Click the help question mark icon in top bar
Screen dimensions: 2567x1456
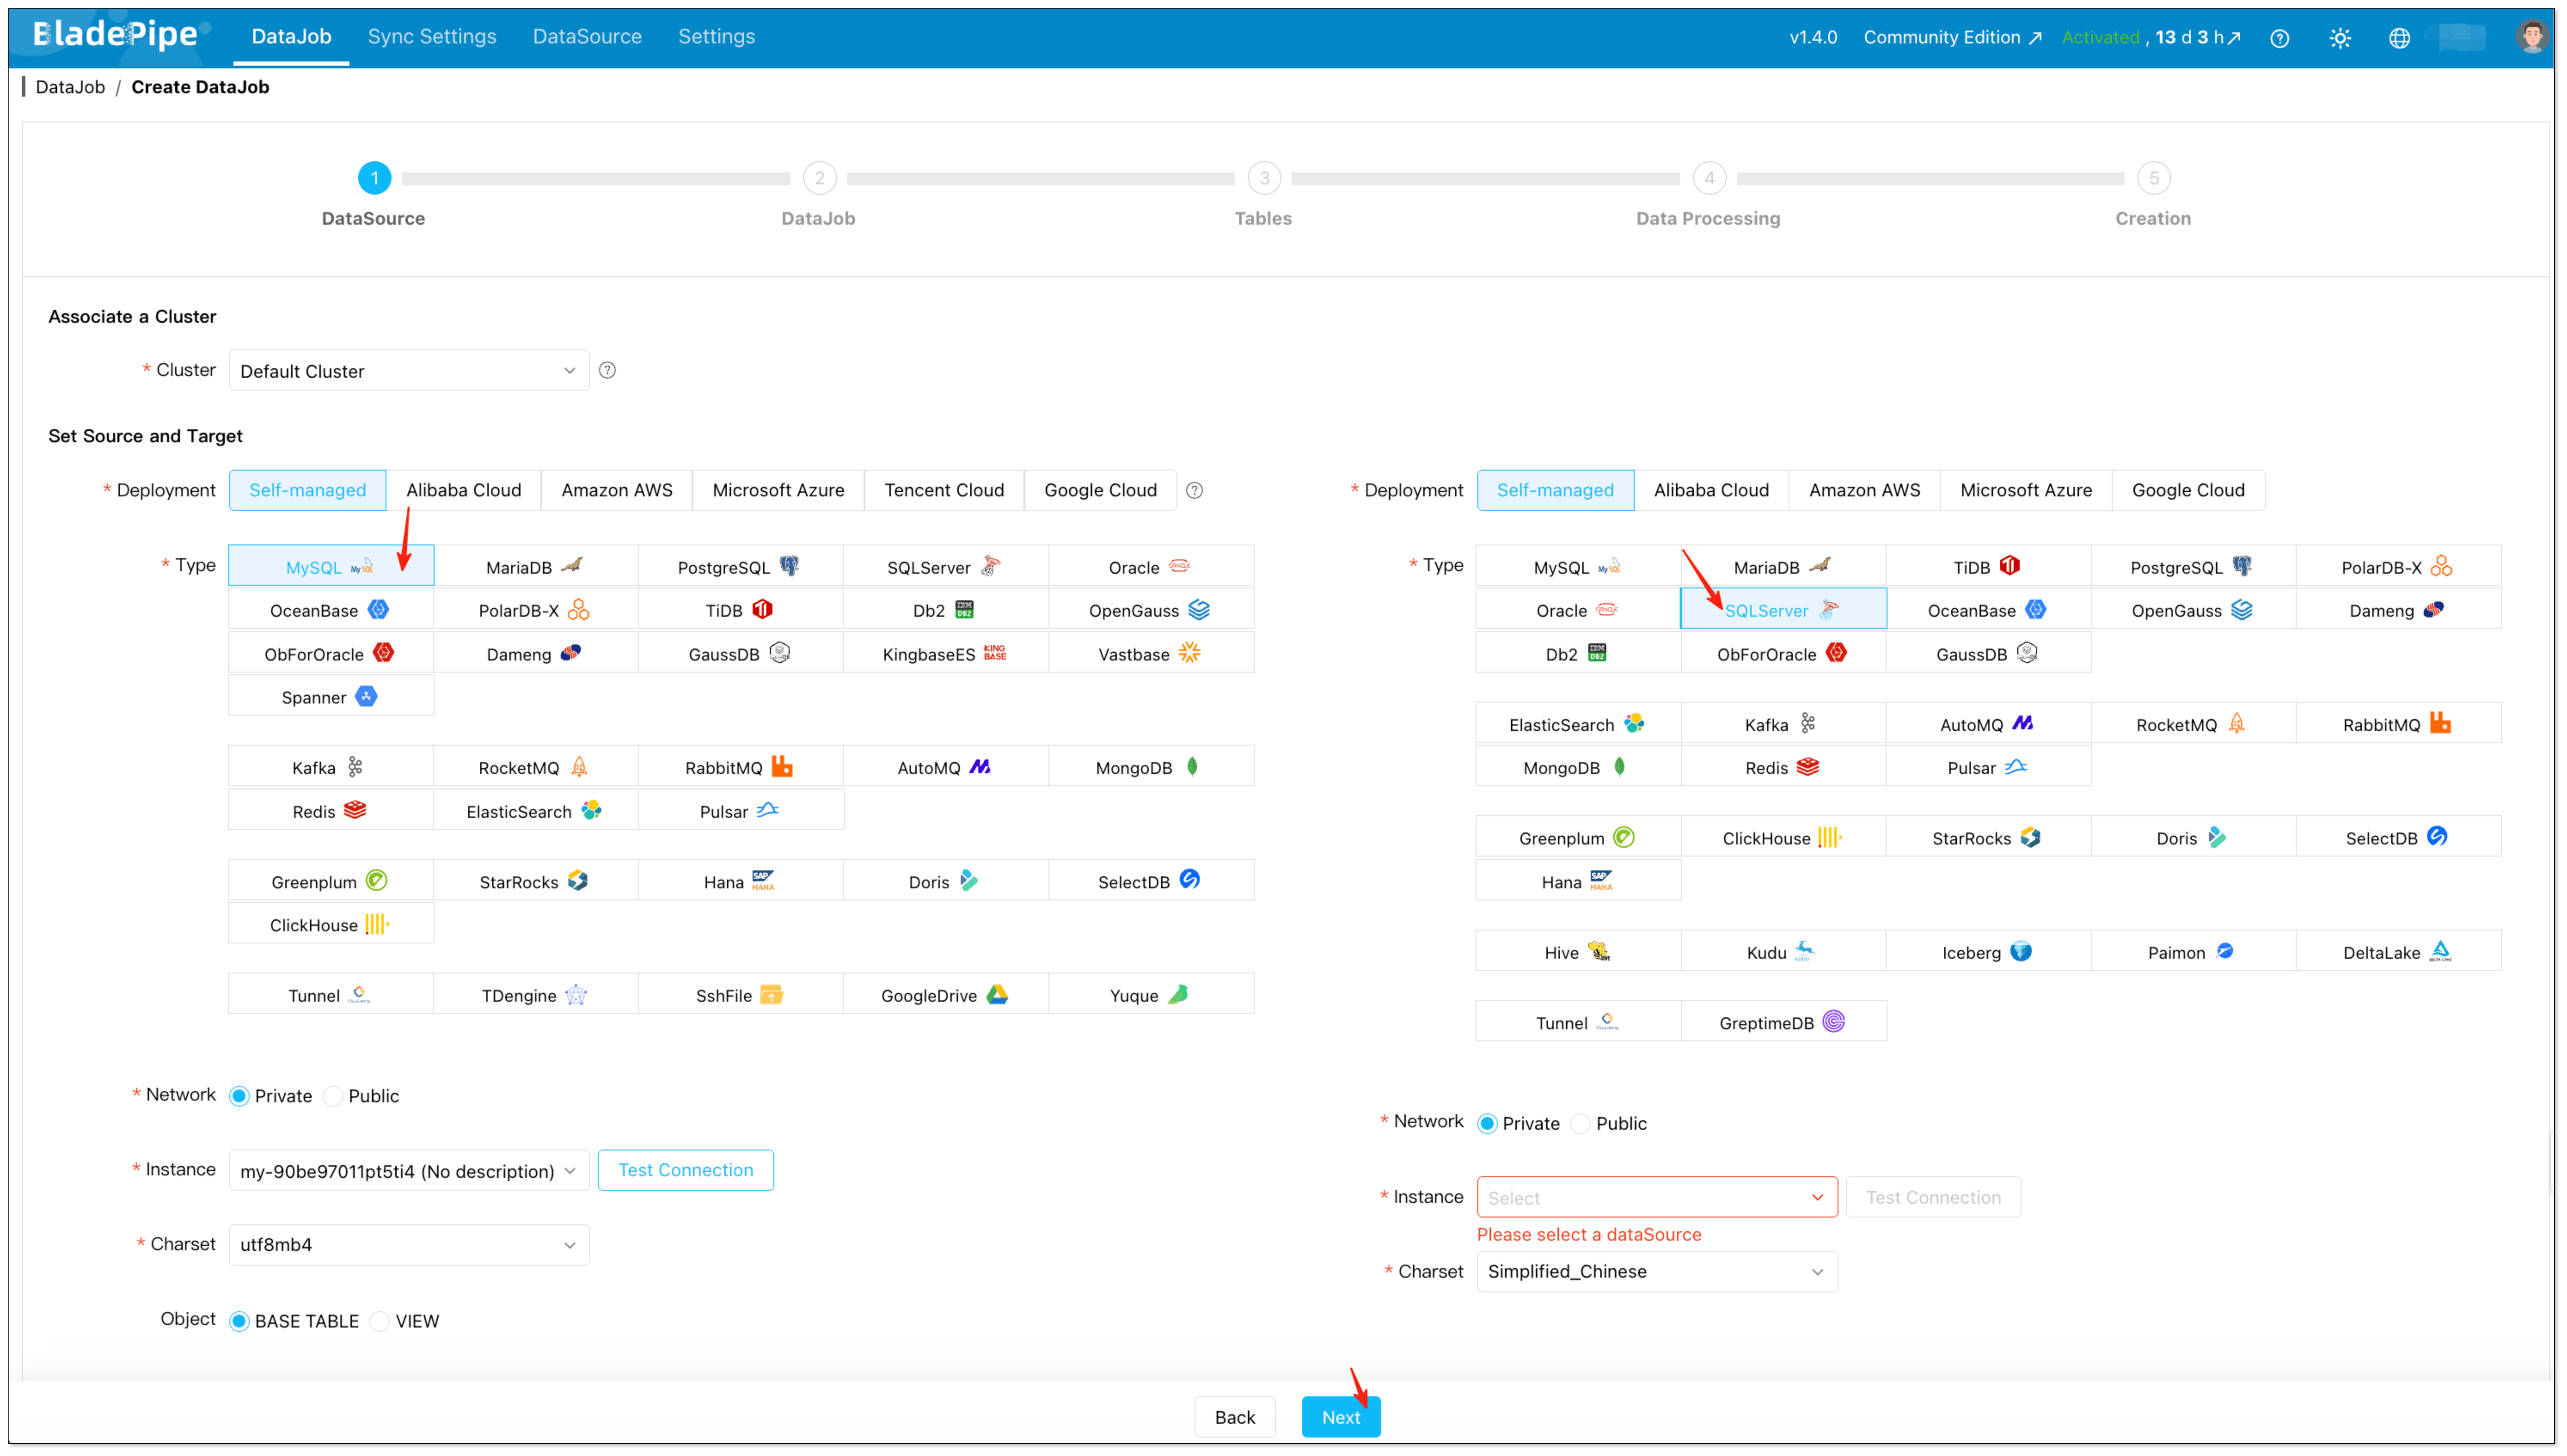click(2280, 37)
